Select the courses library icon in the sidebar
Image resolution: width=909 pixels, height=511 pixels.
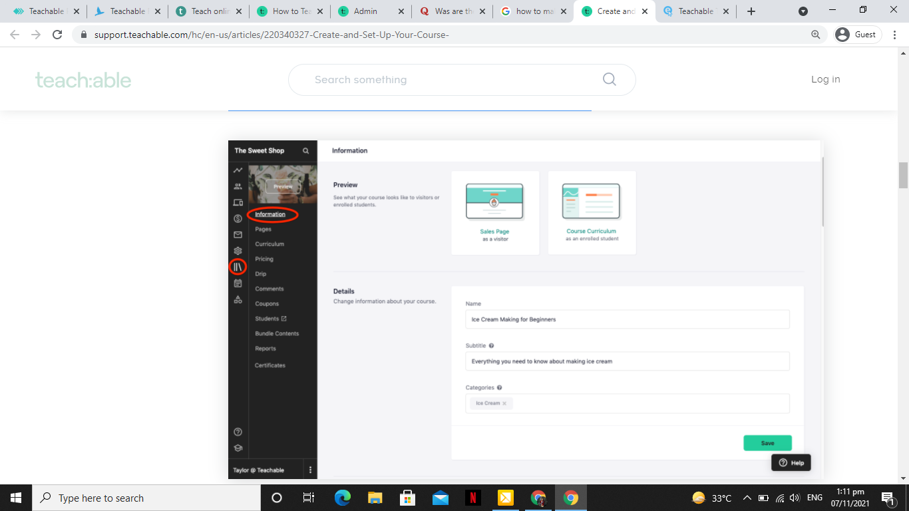tap(238, 267)
